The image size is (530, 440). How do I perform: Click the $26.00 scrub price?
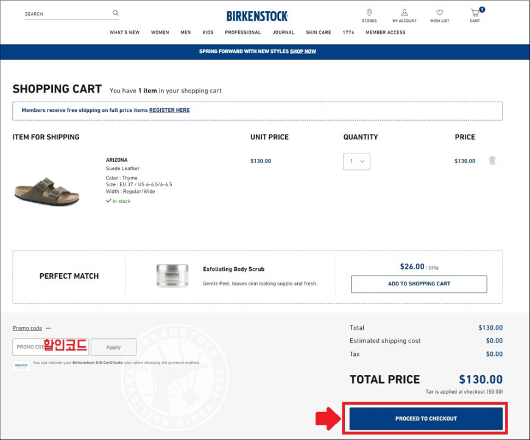pos(412,267)
